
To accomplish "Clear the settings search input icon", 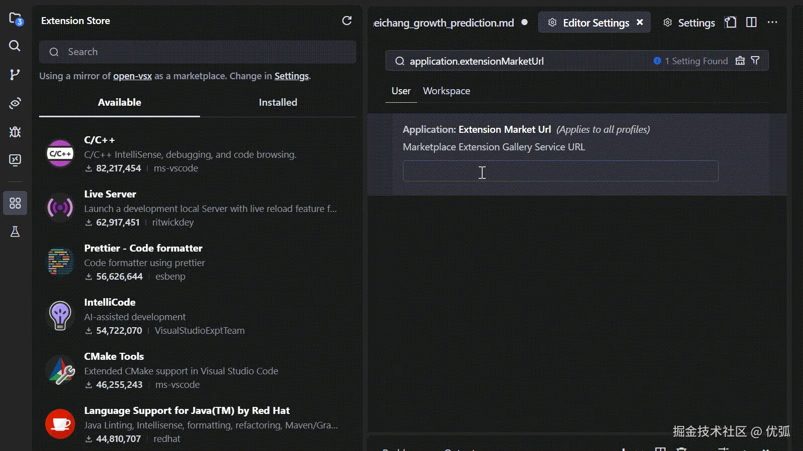I will tap(740, 61).
